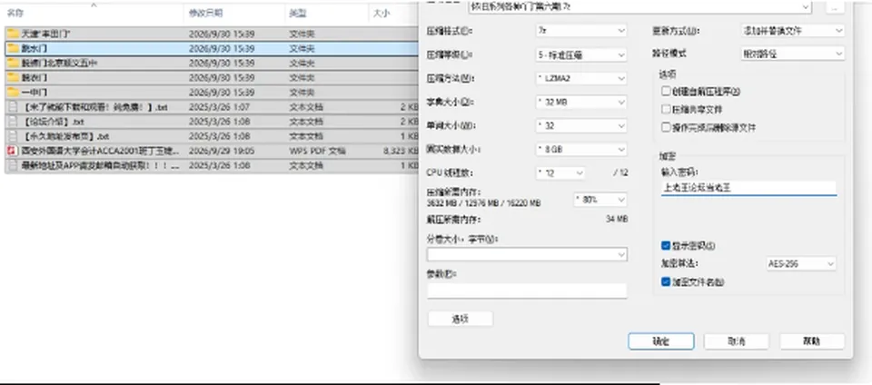Click the folder icon in the fourth row

[13, 77]
